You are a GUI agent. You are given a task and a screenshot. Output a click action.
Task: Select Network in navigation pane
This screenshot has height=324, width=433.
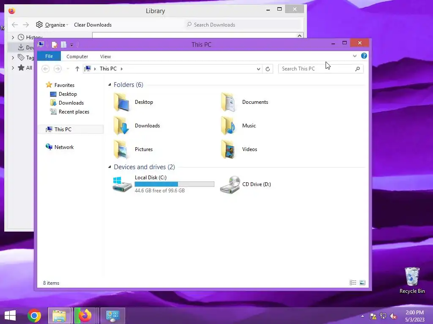(60, 147)
